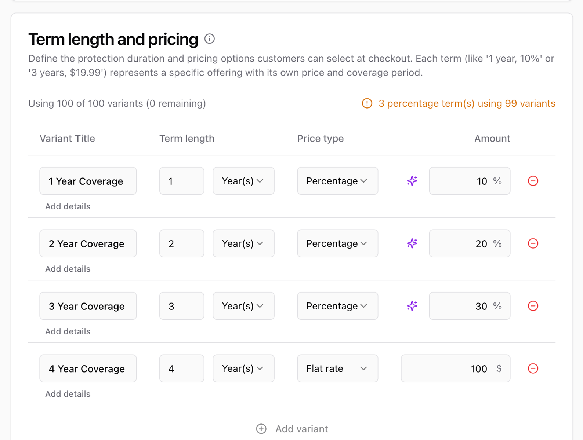Viewport: 583px width, 440px height.
Task: Open Year(s) dropdown for 4 Year Coverage
Action: pyautogui.click(x=243, y=368)
